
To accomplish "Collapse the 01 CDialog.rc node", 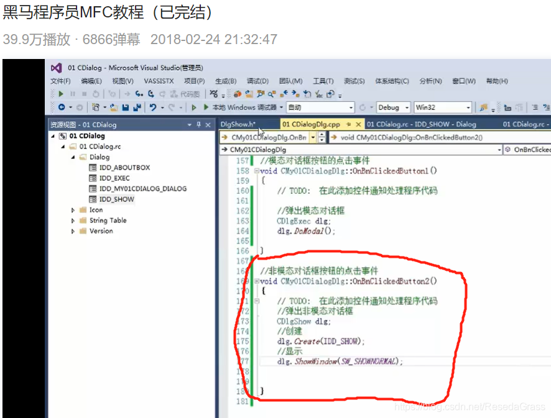I will tap(63, 147).
